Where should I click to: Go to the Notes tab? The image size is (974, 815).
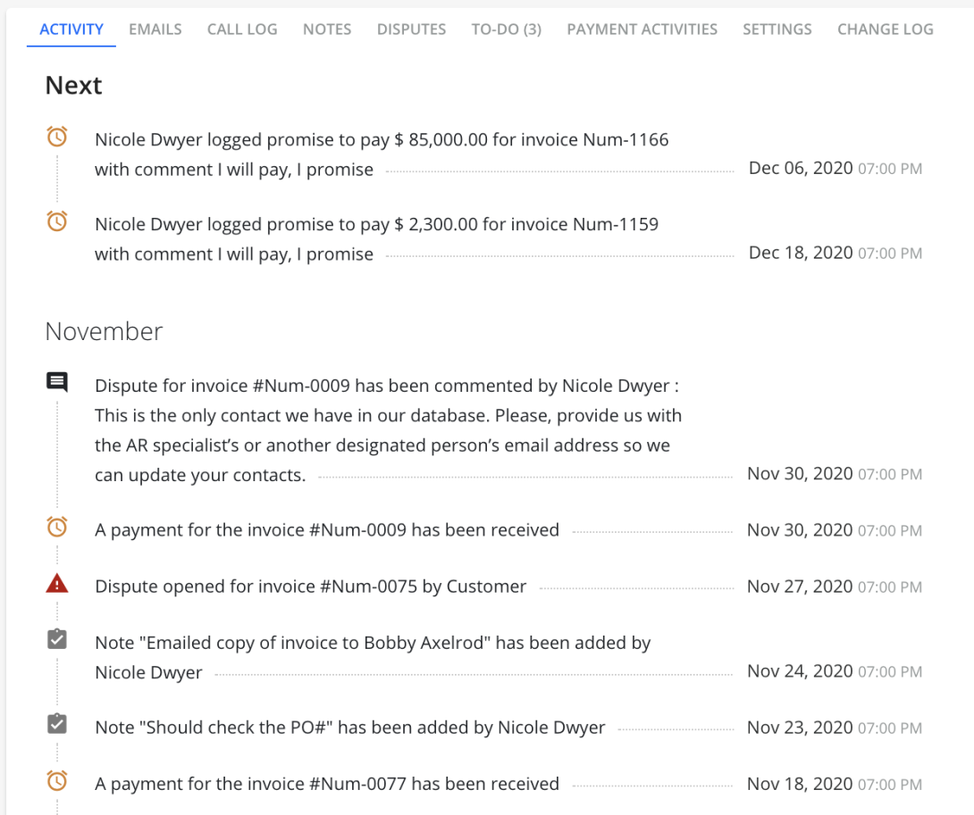point(327,29)
